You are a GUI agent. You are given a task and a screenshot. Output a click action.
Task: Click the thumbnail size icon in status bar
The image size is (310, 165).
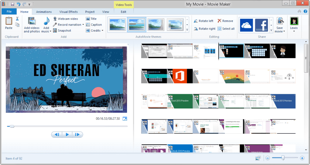[258, 158]
